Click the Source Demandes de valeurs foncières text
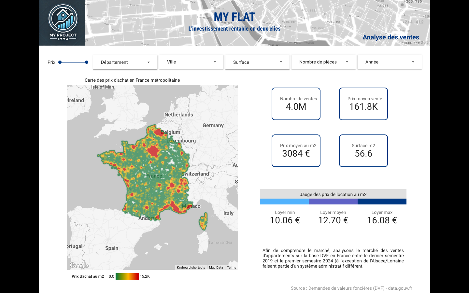 click(x=351, y=288)
